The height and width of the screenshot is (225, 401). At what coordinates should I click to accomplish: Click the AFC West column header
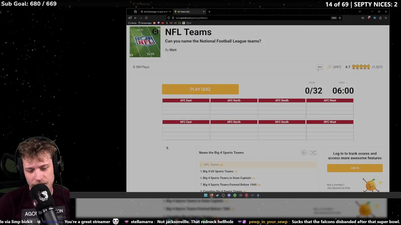tap(330, 100)
